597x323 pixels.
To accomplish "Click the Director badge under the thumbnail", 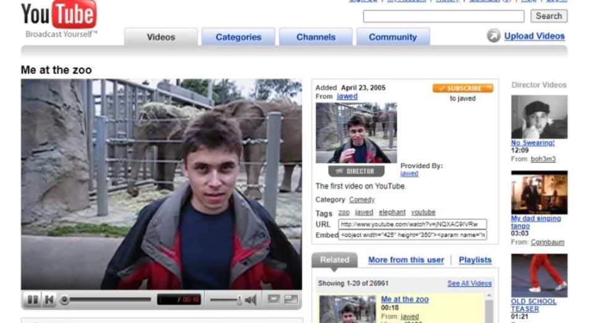I will click(356, 171).
